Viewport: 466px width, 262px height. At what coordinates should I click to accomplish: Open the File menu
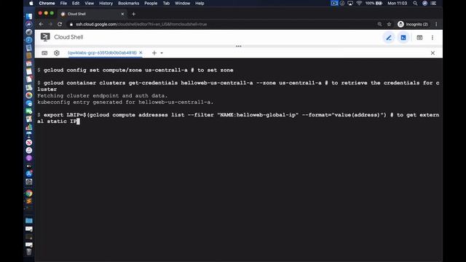coord(63,3)
